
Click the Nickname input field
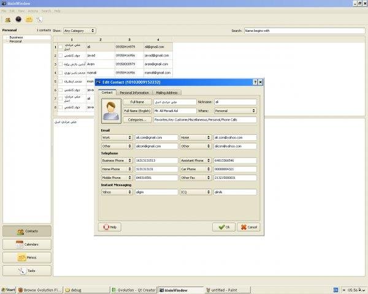pyautogui.click(x=235, y=102)
